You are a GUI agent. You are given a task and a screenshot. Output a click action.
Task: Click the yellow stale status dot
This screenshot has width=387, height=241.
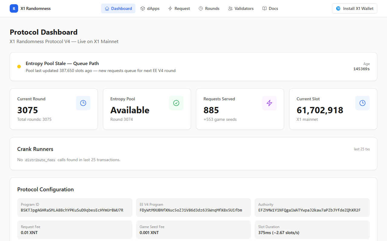tap(19, 67)
